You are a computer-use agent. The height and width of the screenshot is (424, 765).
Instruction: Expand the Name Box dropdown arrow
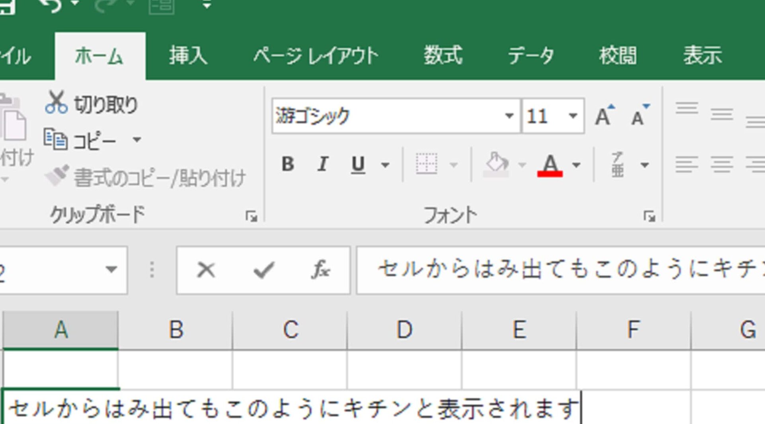111,270
